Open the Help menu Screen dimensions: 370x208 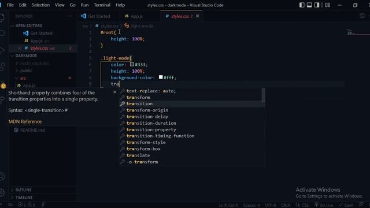(120, 5)
